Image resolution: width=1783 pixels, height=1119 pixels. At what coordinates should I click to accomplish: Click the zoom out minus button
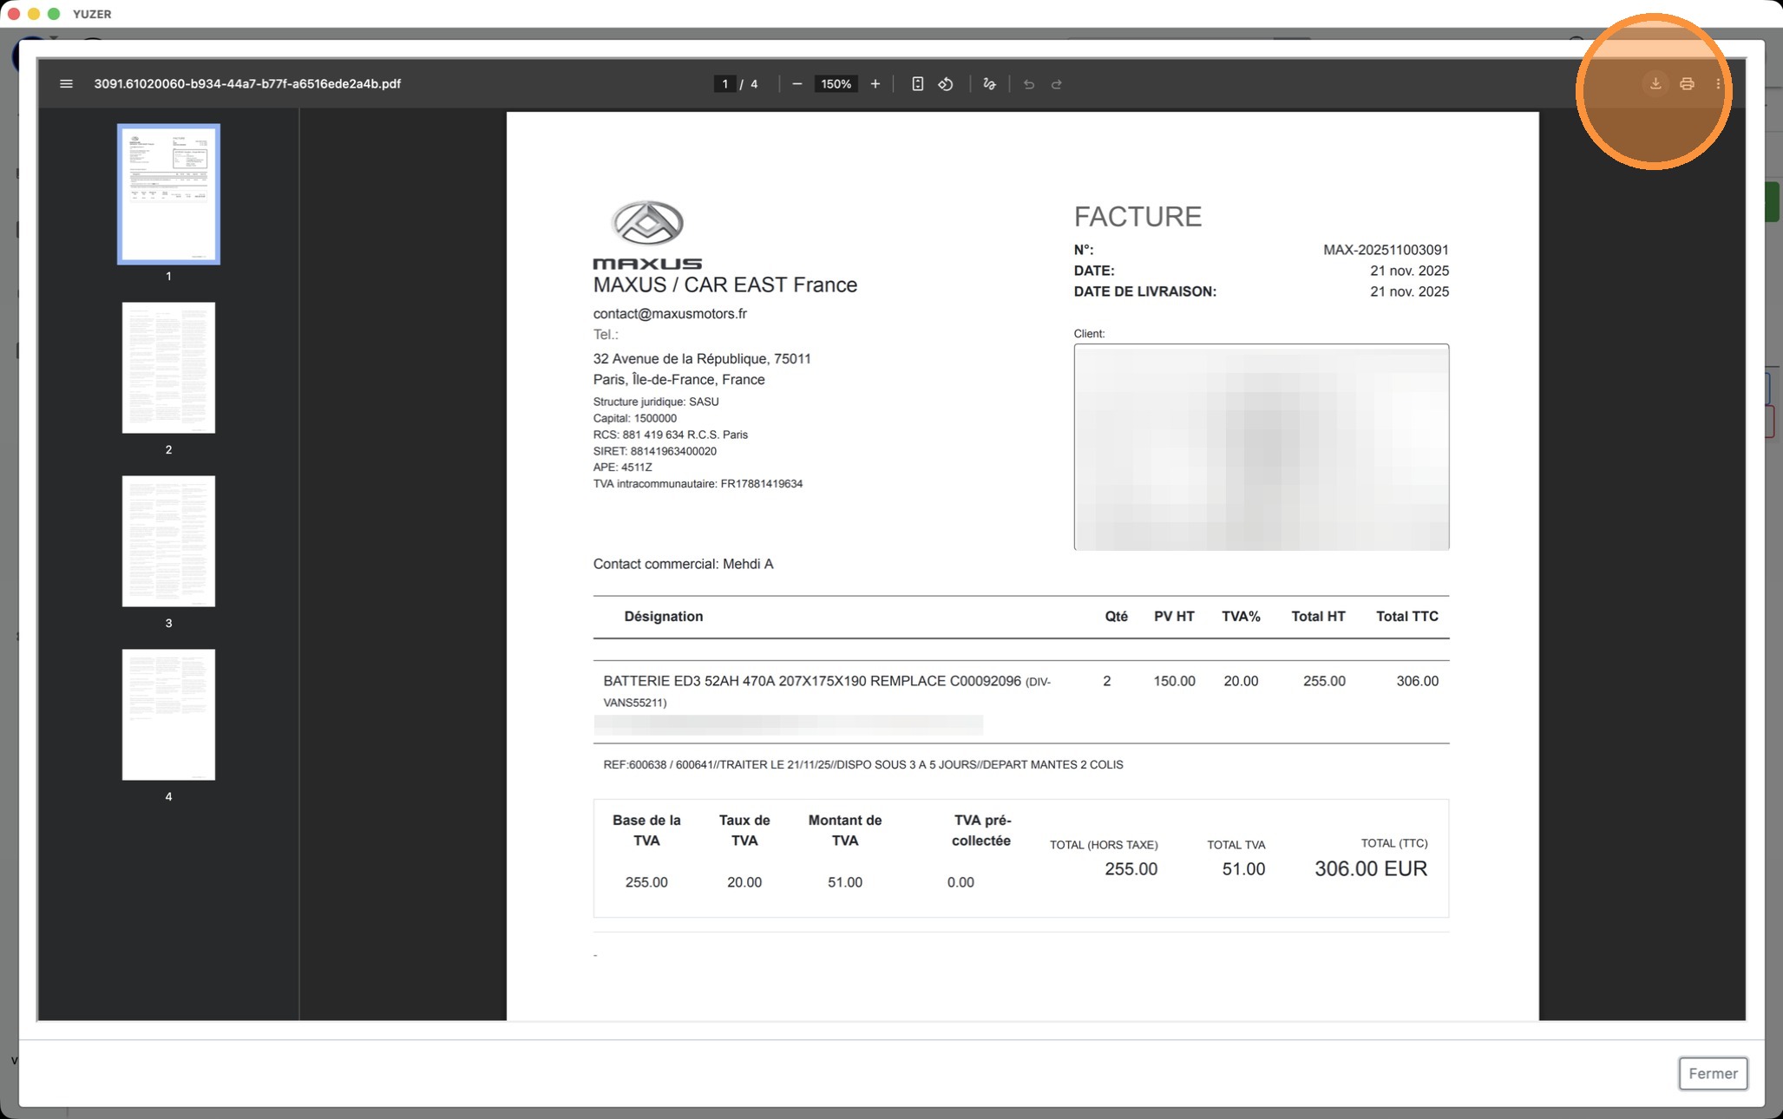pyautogui.click(x=796, y=84)
